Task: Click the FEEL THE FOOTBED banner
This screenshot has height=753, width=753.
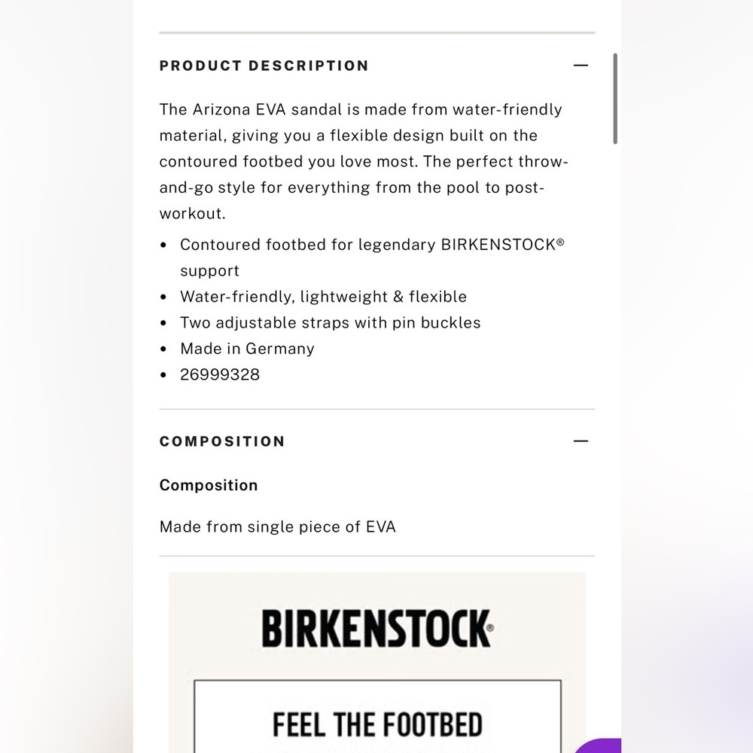Action: click(377, 716)
